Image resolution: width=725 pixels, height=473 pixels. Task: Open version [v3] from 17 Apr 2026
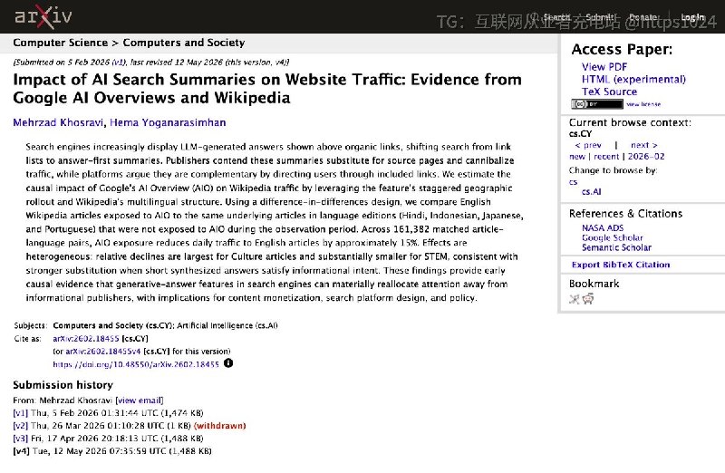(x=20, y=439)
